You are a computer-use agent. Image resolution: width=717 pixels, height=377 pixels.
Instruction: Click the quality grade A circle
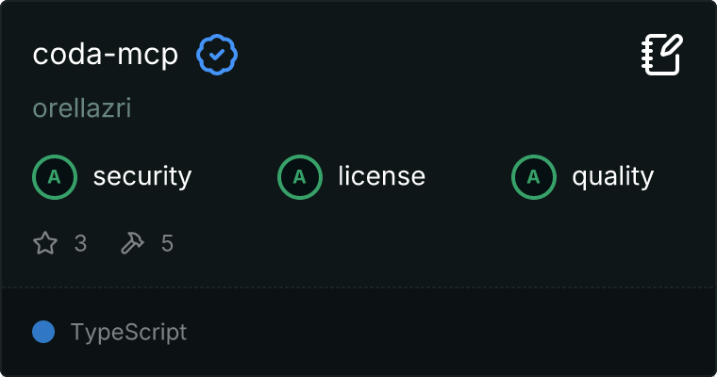(x=534, y=176)
